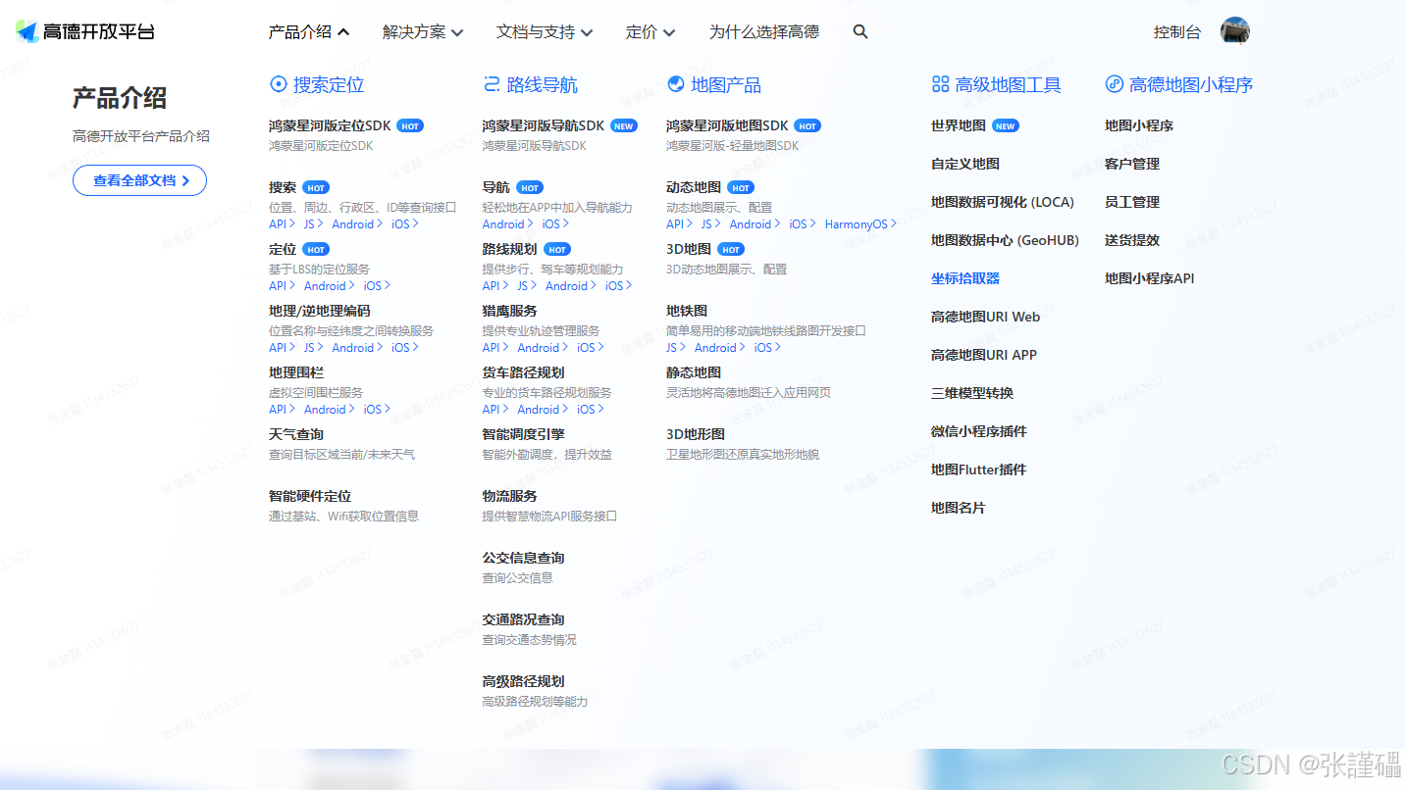Open 鸿蒙星河版导航SDK product
This screenshot has height=790, width=1405.
point(544,125)
